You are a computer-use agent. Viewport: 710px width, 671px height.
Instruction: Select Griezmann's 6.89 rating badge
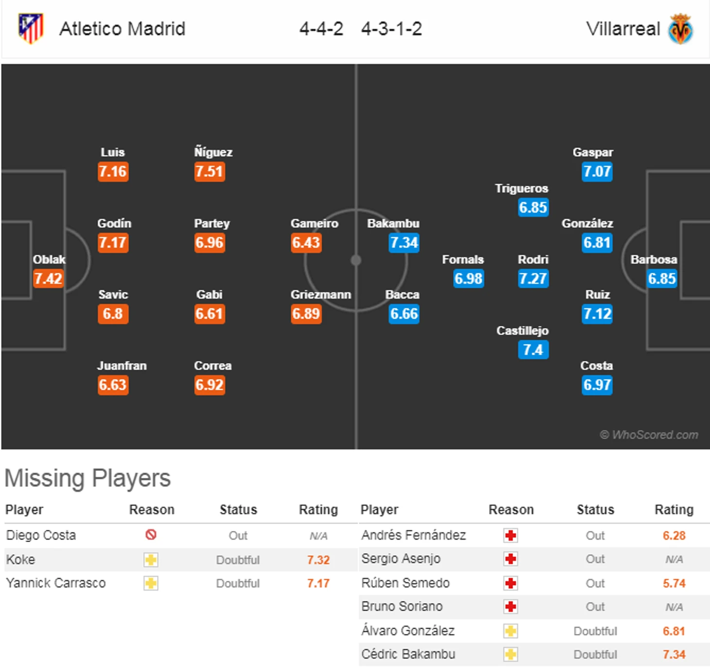click(306, 314)
